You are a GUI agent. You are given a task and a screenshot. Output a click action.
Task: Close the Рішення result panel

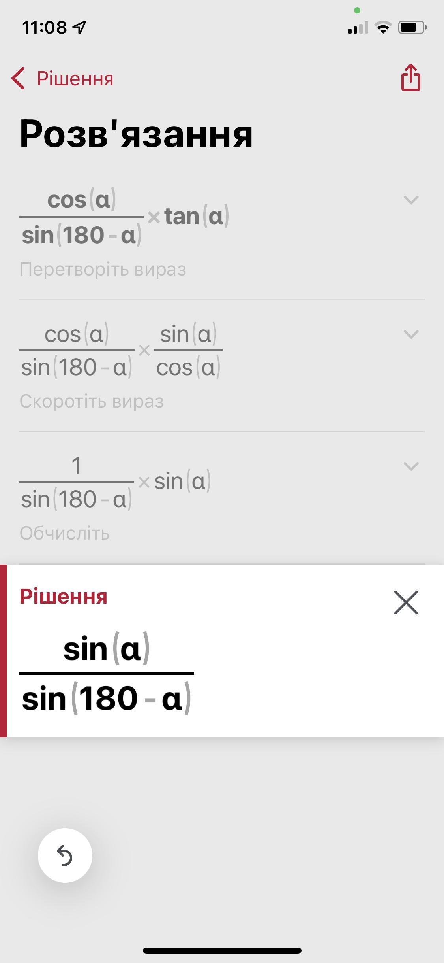(x=406, y=603)
